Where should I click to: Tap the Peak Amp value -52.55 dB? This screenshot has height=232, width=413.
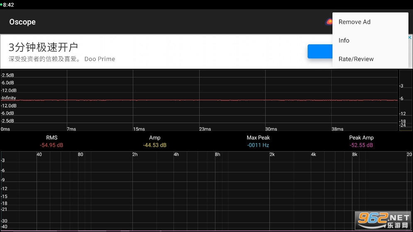pyautogui.click(x=361, y=145)
